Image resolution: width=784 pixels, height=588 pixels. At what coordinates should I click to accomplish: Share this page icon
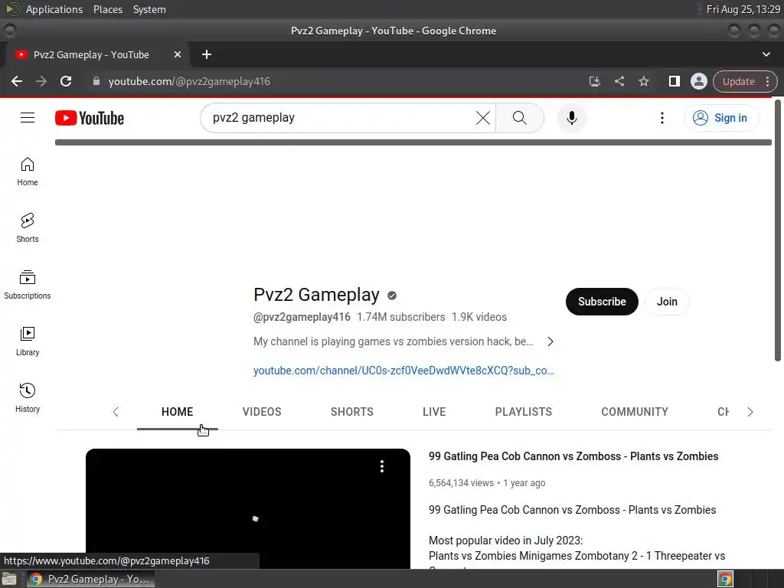pos(619,81)
